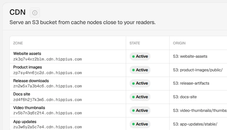227x130 pixels.
Task: Click the STATE column header
Action: coord(135,43)
